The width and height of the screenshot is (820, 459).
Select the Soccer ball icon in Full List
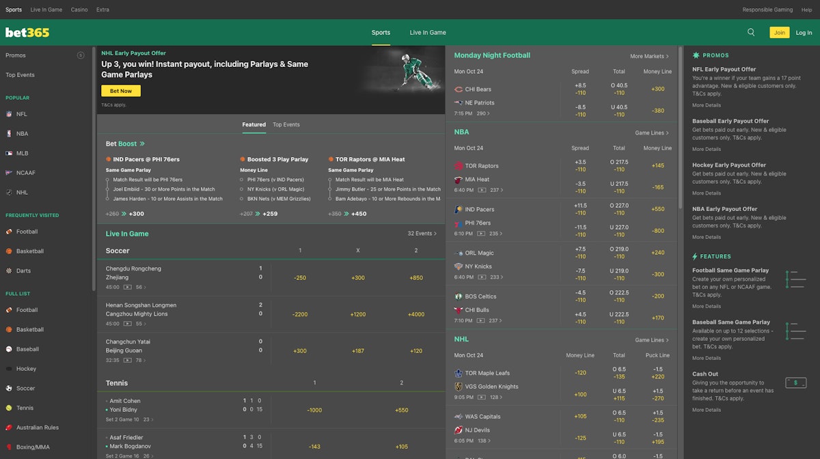pyautogui.click(x=10, y=389)
